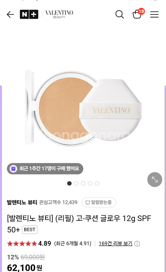Viewport: 166px width, 272px height.
Task: Open the search magnifier icon
Action: point(120,14)
